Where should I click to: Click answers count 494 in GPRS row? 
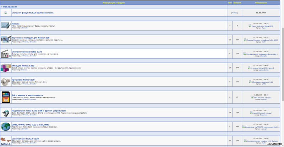(x=237, y=127)
